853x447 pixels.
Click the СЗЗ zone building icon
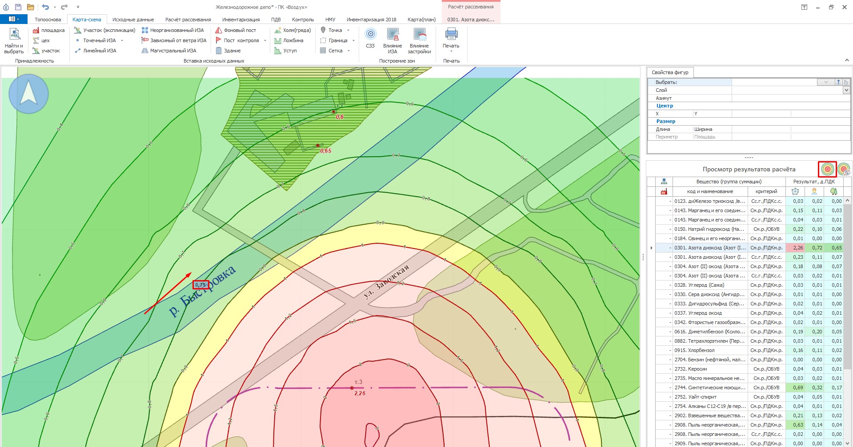[x=370, y=35]
